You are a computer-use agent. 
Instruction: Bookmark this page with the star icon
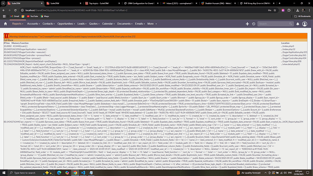275,10
